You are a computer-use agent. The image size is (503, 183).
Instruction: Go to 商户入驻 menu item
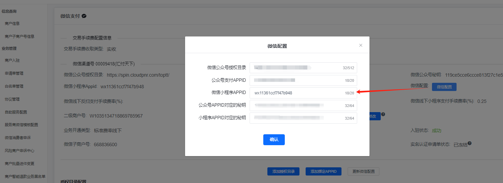[x=12, y=60]
